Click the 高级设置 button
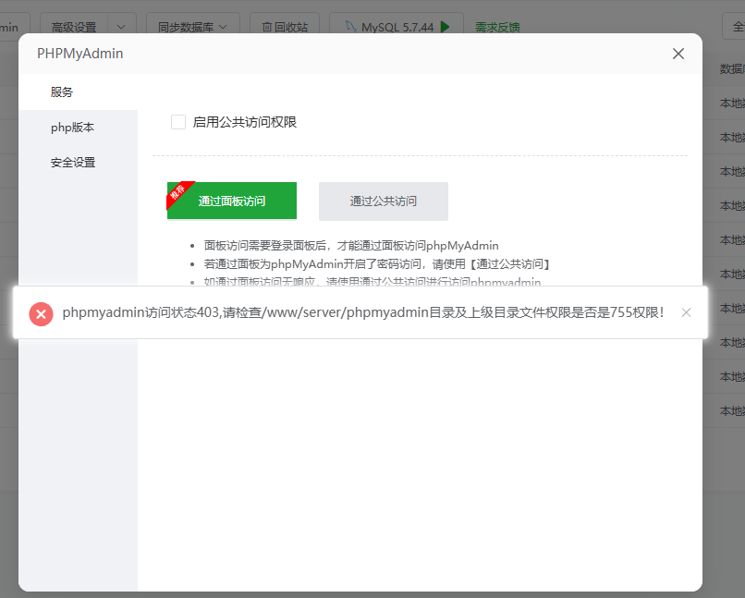Screen dimensions: 745x598 click(x=74, y=27)
